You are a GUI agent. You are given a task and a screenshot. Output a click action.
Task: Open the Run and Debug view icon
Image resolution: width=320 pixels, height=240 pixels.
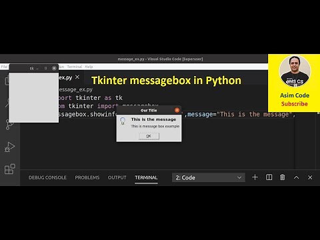(x=9, y=147)
